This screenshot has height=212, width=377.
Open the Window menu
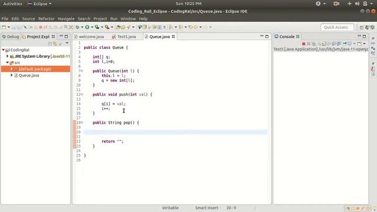[128, 18]
